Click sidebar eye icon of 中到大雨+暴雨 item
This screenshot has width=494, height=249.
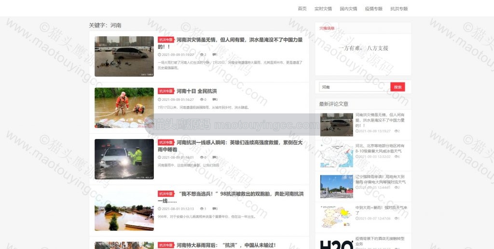(396, 219)
